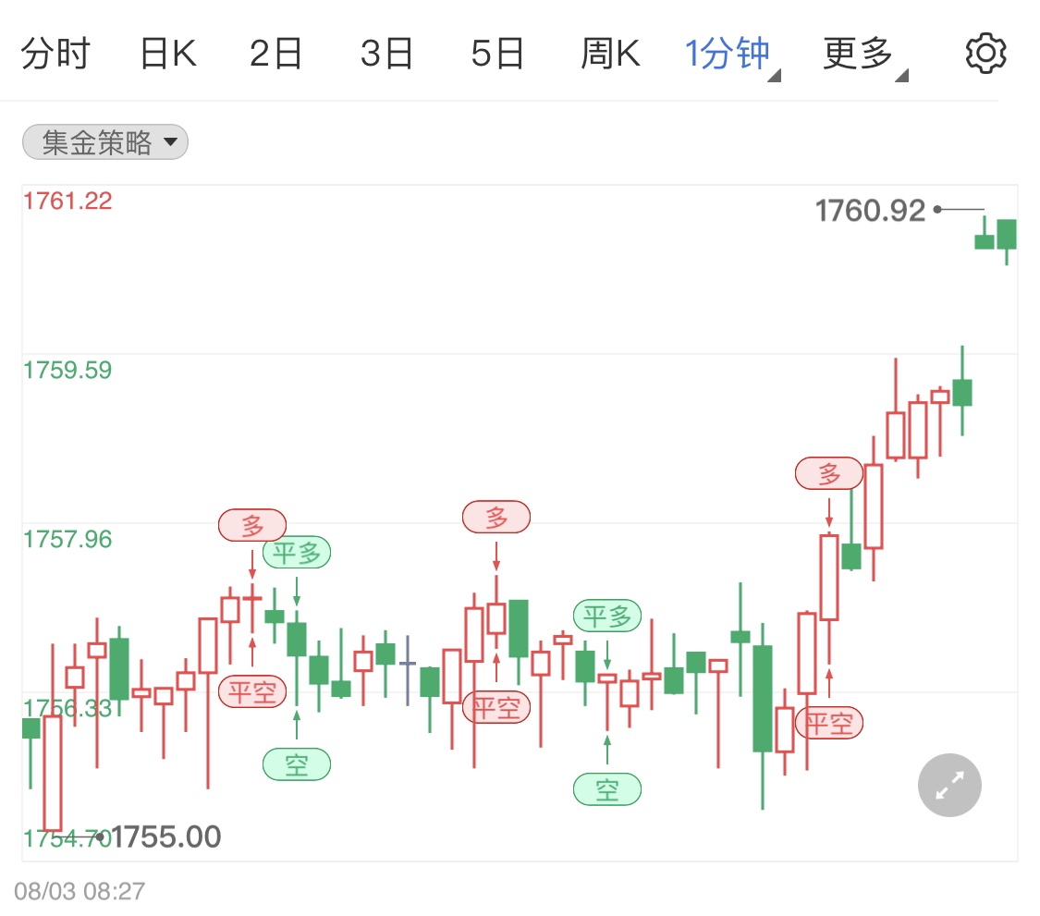
Task: Open chart settings gear icon
Action: (x=985, y=53)
